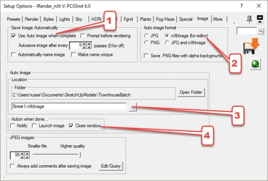Click the JPEG quality value field showing 95
The height and width of the screenshot is (181, 268).
15,155
